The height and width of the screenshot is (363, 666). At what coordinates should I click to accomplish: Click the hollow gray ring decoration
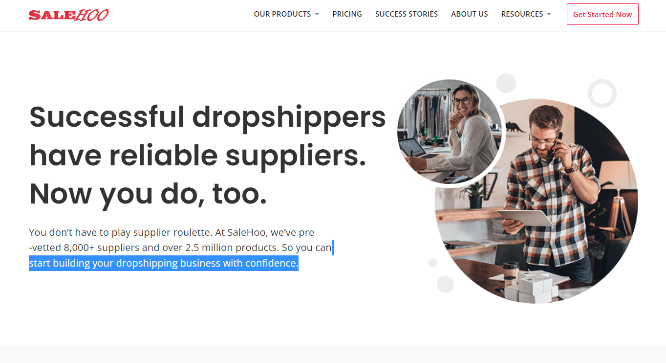click(602, 93)
